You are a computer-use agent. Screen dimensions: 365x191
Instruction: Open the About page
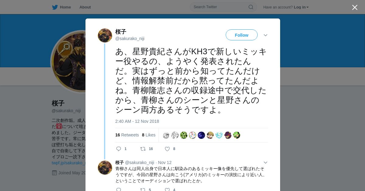85,7
